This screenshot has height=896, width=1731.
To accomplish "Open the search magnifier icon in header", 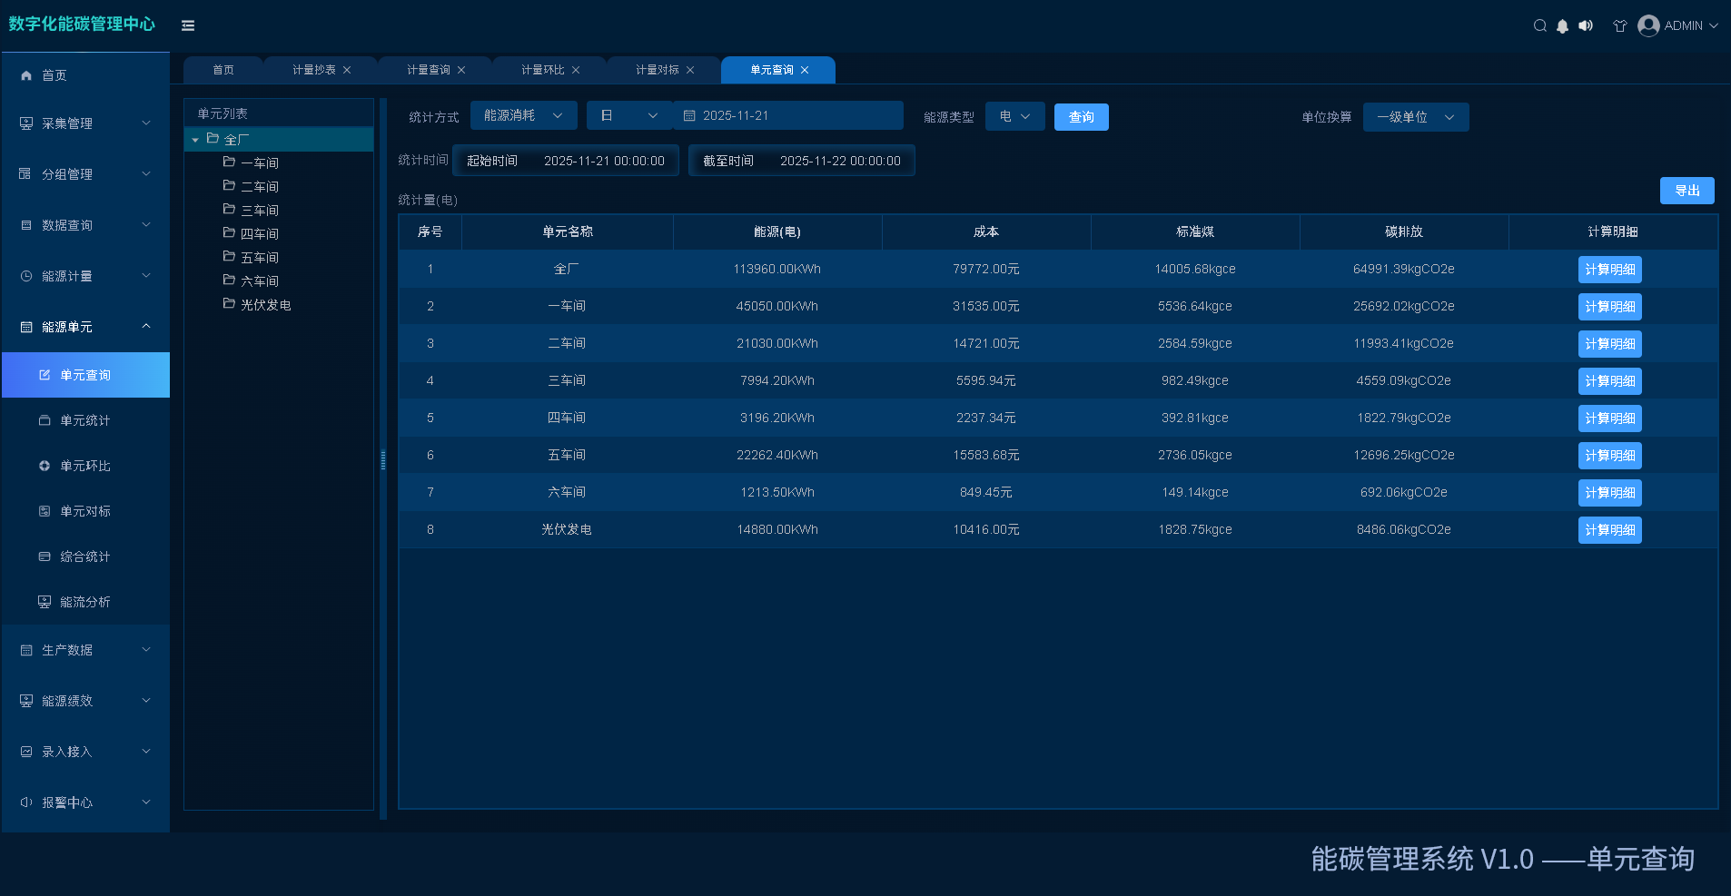I will [1540, 25].
